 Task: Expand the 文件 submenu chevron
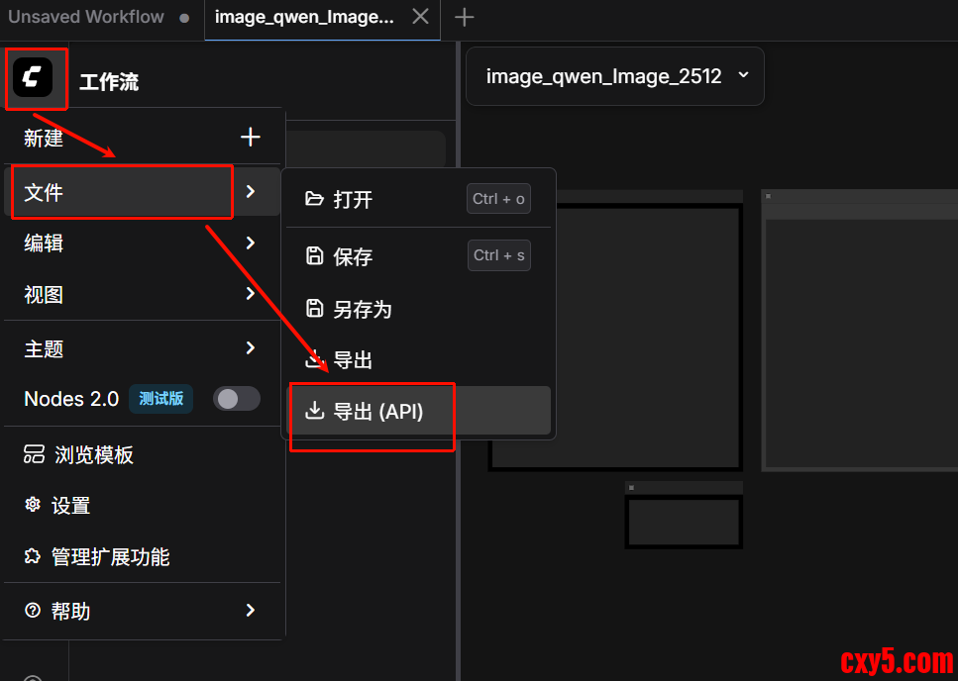pos(251,192)
